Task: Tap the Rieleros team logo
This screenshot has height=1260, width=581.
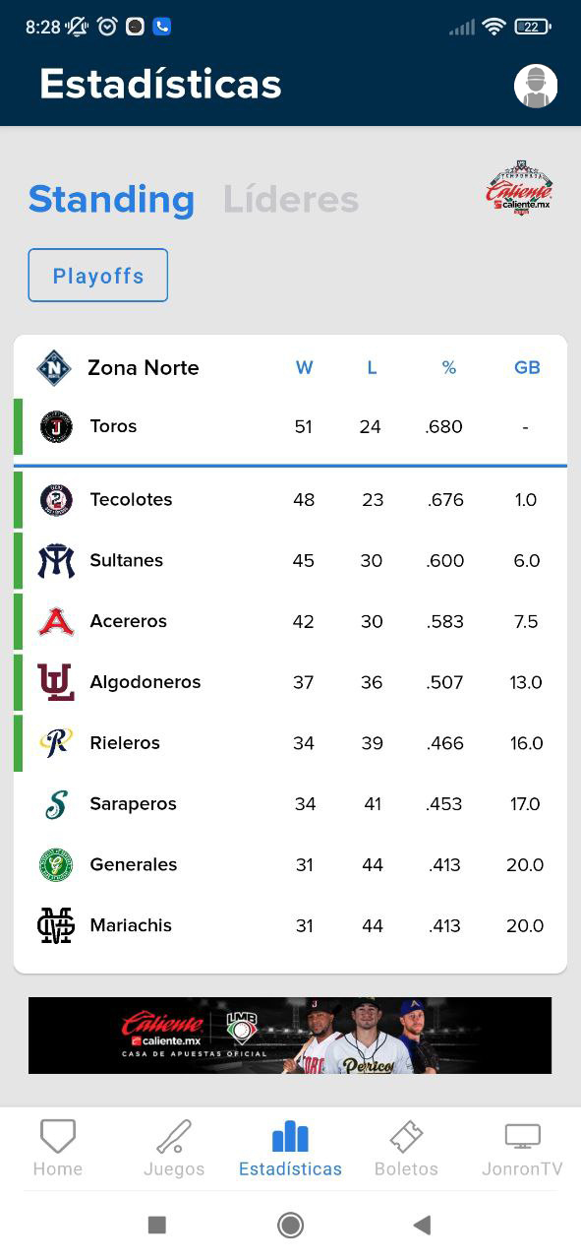Action: click(x=56, y=743)
